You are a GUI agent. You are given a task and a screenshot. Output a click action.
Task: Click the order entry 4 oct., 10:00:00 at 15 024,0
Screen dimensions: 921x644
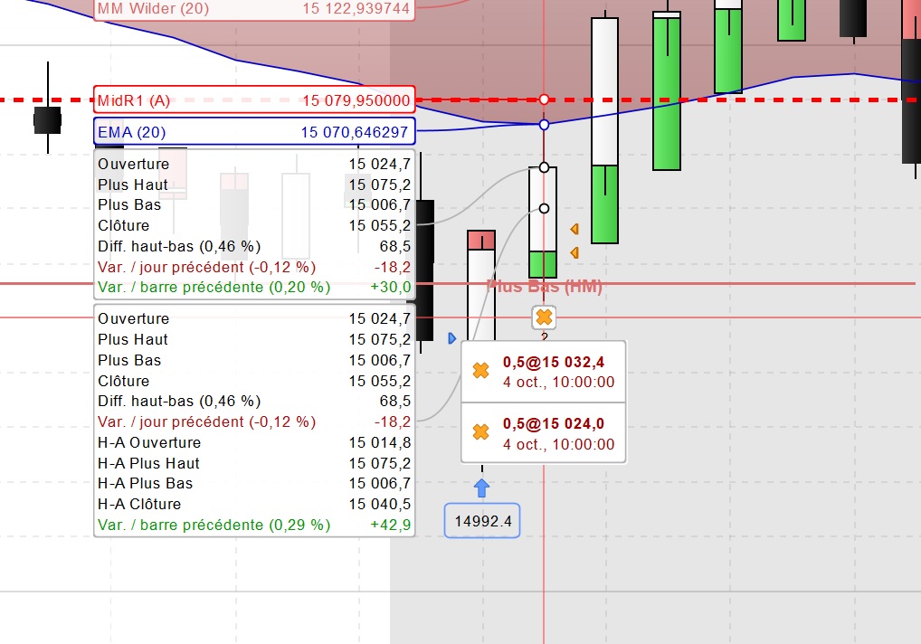[x=544, y=433]
